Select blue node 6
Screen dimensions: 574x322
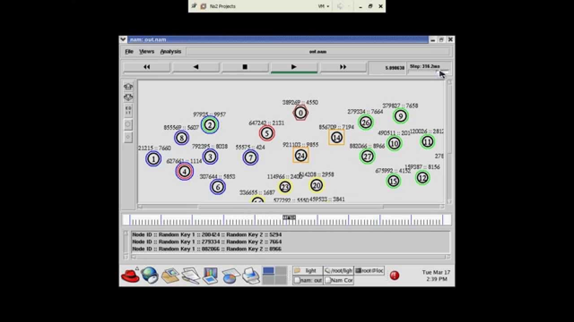[x=218, y=187]
